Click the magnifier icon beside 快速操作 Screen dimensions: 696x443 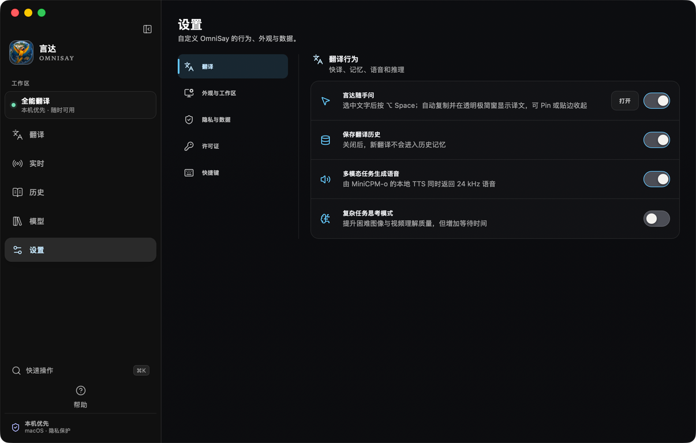[16, 370]
